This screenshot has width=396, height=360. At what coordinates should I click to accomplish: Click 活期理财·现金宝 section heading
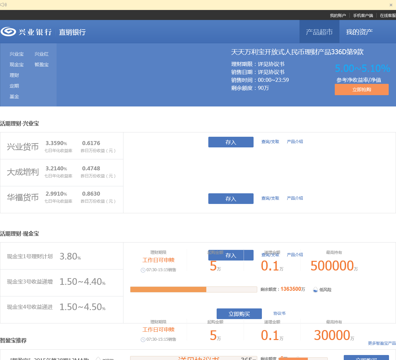pos(19,234)
